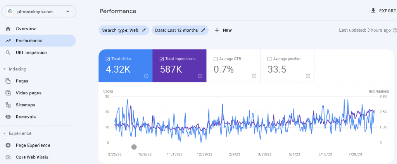Edit Date filter with pencil icon

203,30
